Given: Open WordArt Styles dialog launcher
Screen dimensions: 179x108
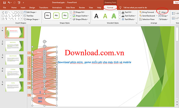Looking at the screenshot, I should pyautogui.click(x=136, y=23).
